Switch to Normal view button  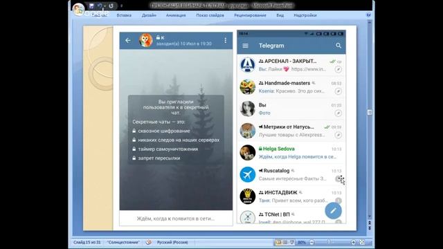pos(278,242)
